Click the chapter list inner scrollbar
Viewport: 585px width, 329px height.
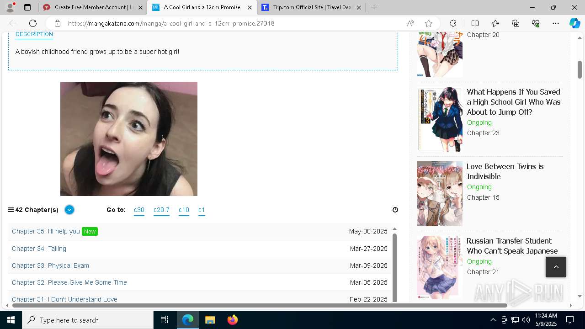[394, 267]
